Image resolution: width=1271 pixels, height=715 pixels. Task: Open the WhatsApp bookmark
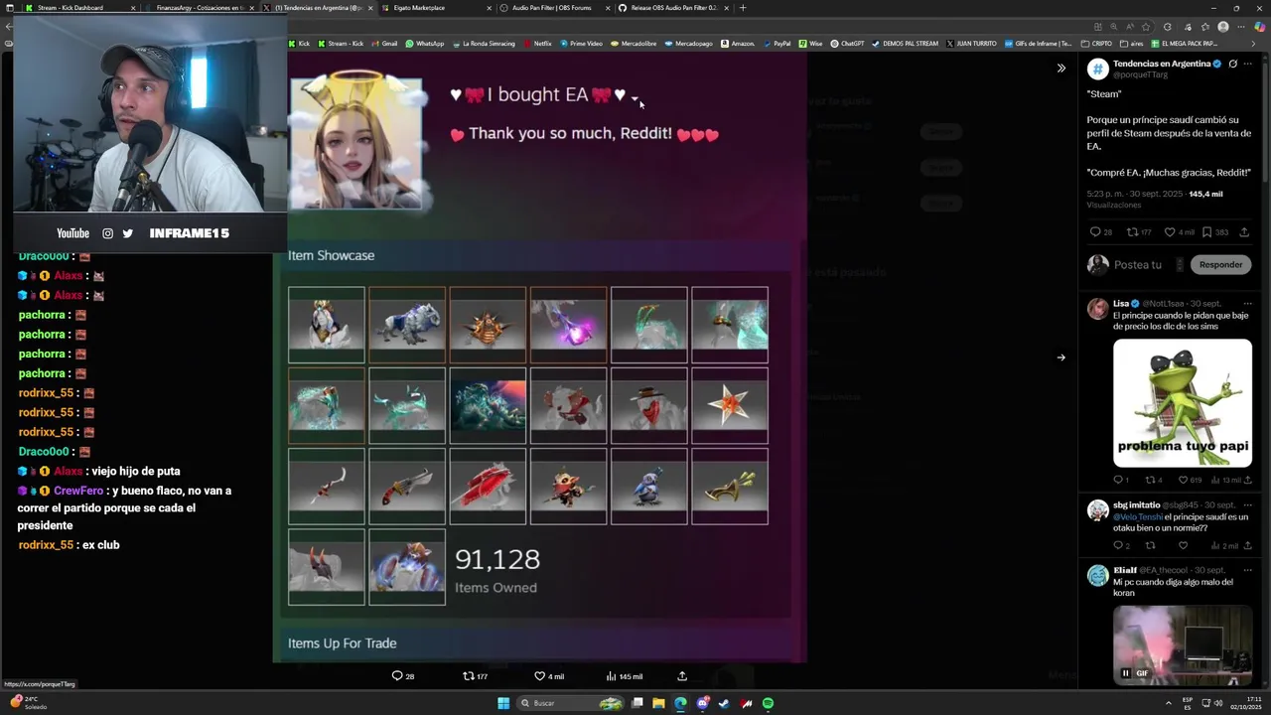tap(424, 44)
